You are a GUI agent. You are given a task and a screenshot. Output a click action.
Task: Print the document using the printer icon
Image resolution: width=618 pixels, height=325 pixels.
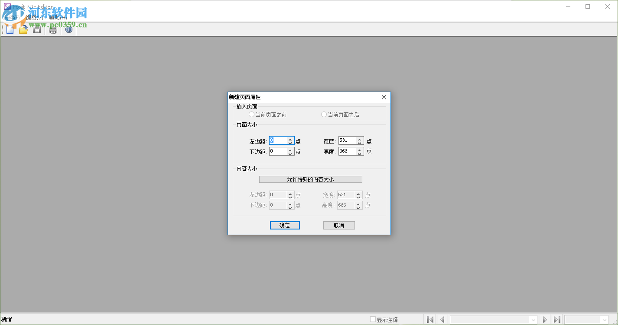52,29
